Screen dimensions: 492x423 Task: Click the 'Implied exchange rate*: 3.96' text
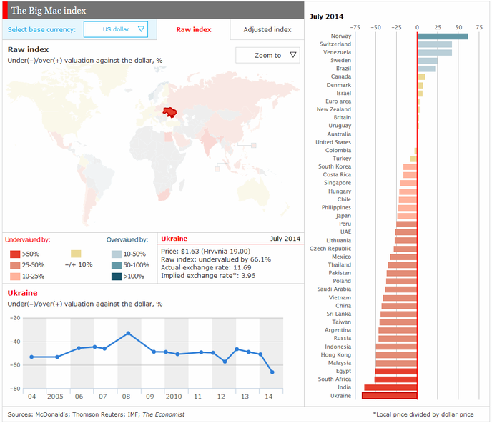pos(208,276)
